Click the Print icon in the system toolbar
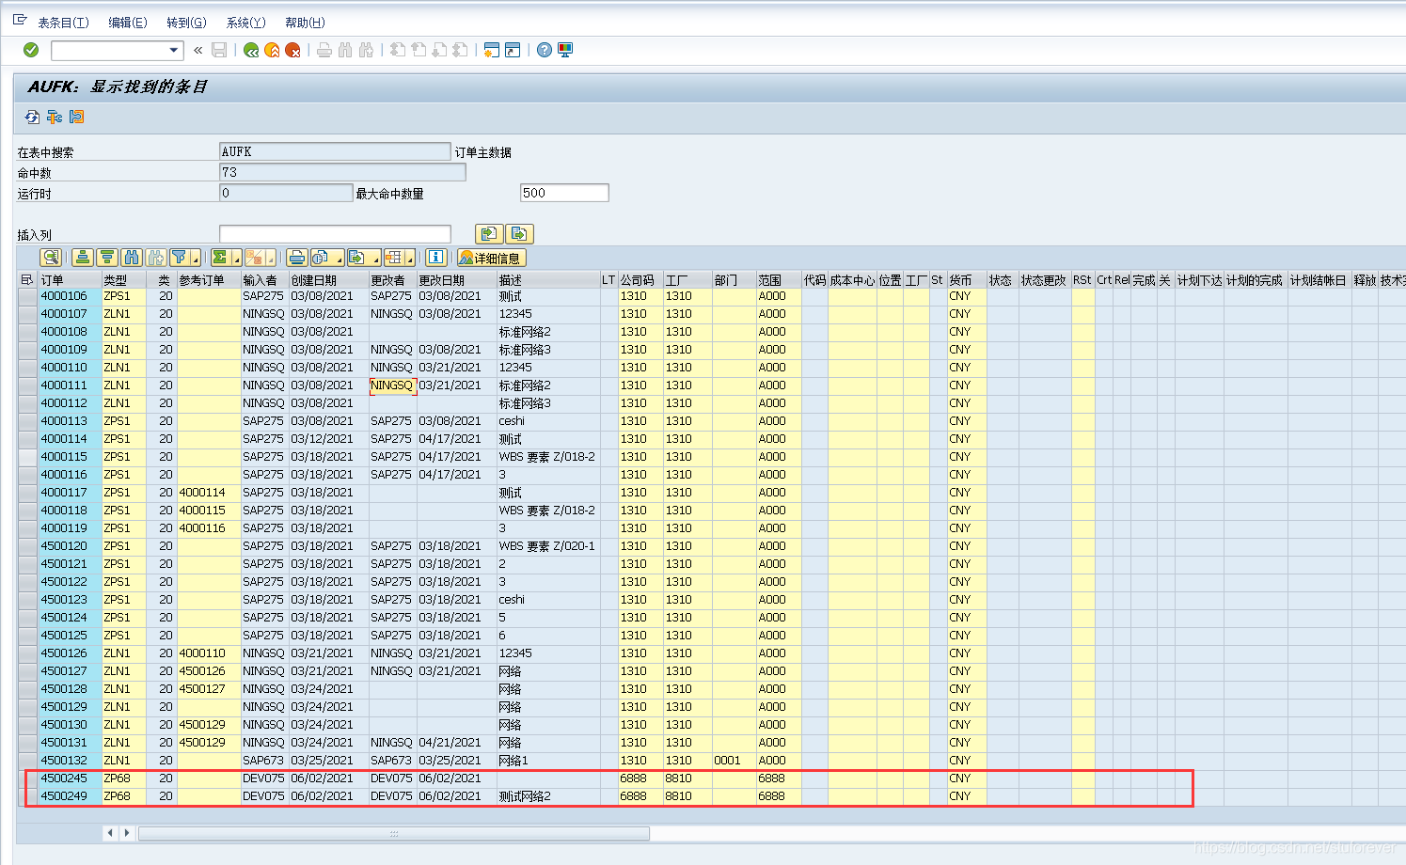 [324, 50]
